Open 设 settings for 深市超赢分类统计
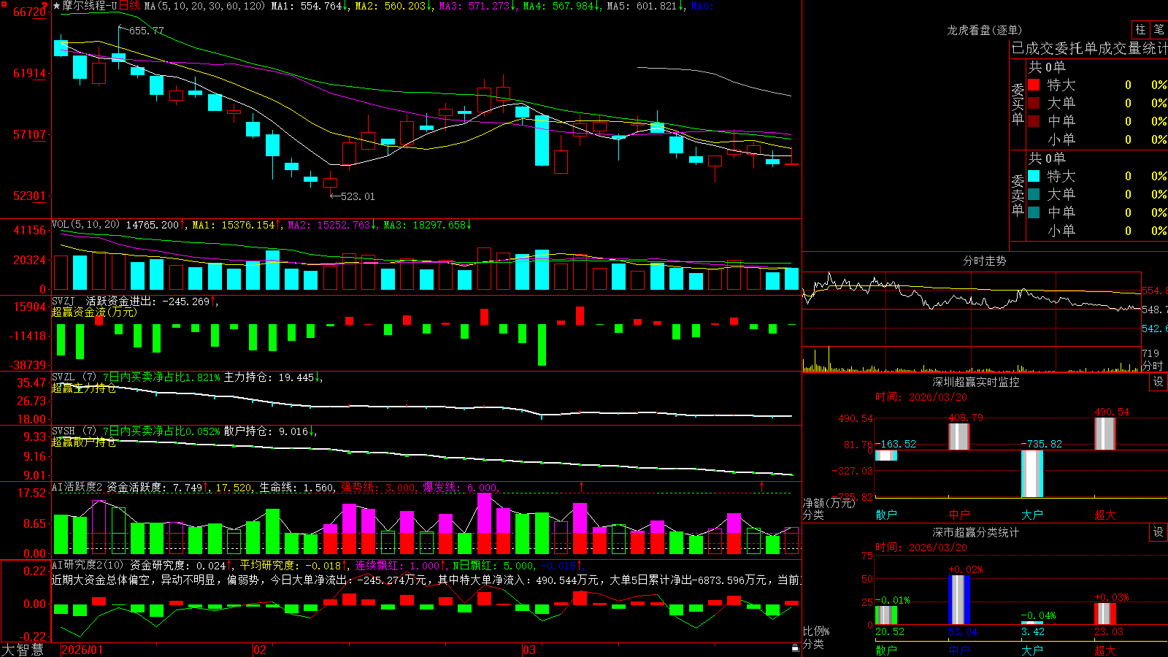The image size is (1168, 657). click(x=1159, y=532)
